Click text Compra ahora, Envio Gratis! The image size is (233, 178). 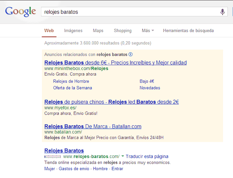coord(71,114)
